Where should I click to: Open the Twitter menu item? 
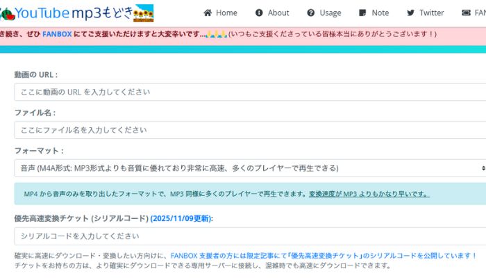point(425,13)
